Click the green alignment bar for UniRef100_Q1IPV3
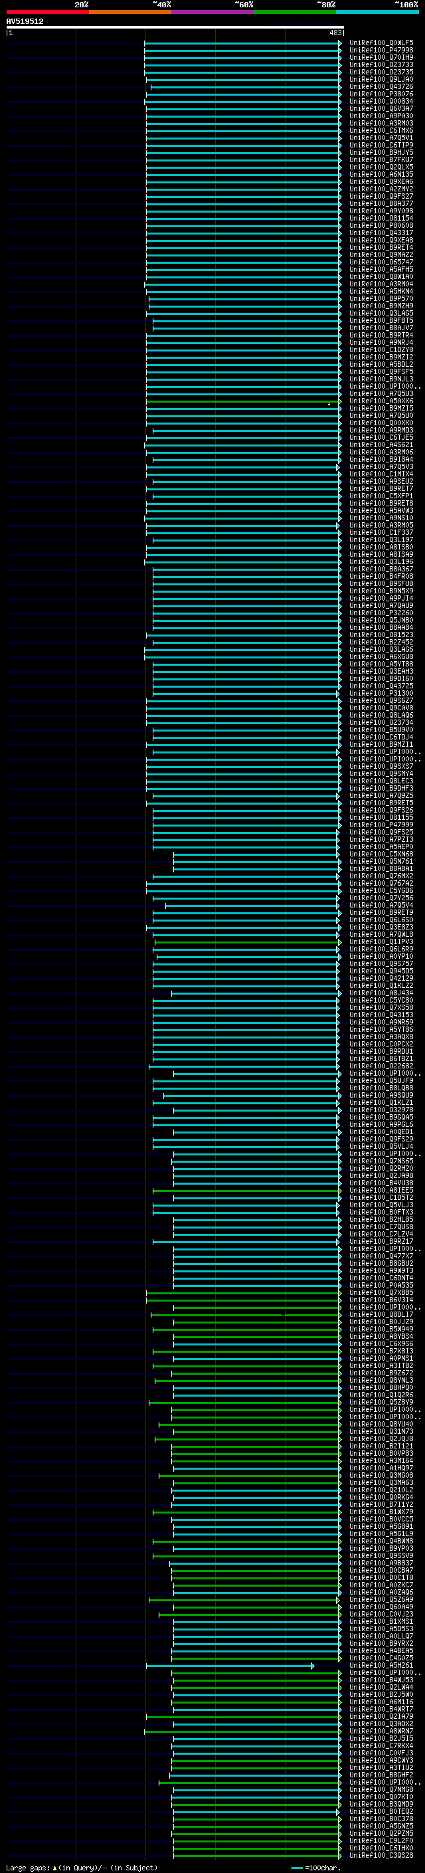 pos(248,942)
